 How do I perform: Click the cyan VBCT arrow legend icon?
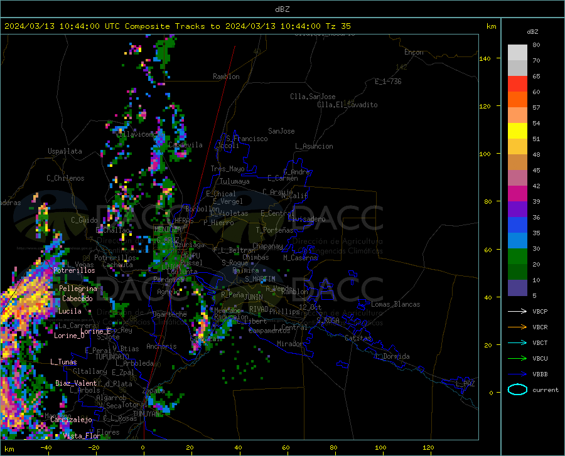(517, 342)
